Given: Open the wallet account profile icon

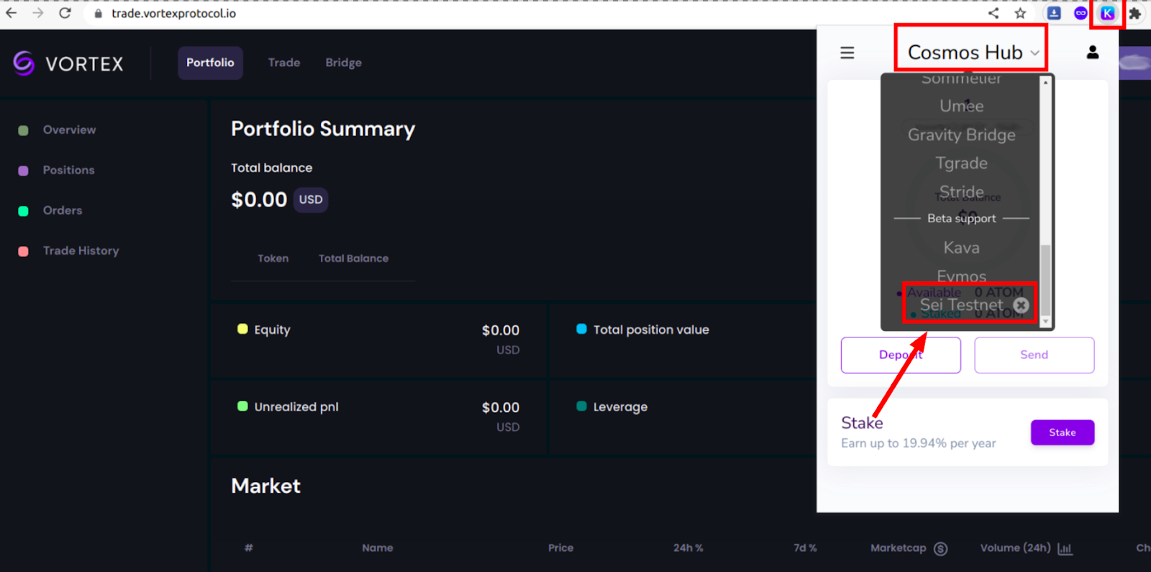Looking at the screenshot, I should tap(1092, 53).
